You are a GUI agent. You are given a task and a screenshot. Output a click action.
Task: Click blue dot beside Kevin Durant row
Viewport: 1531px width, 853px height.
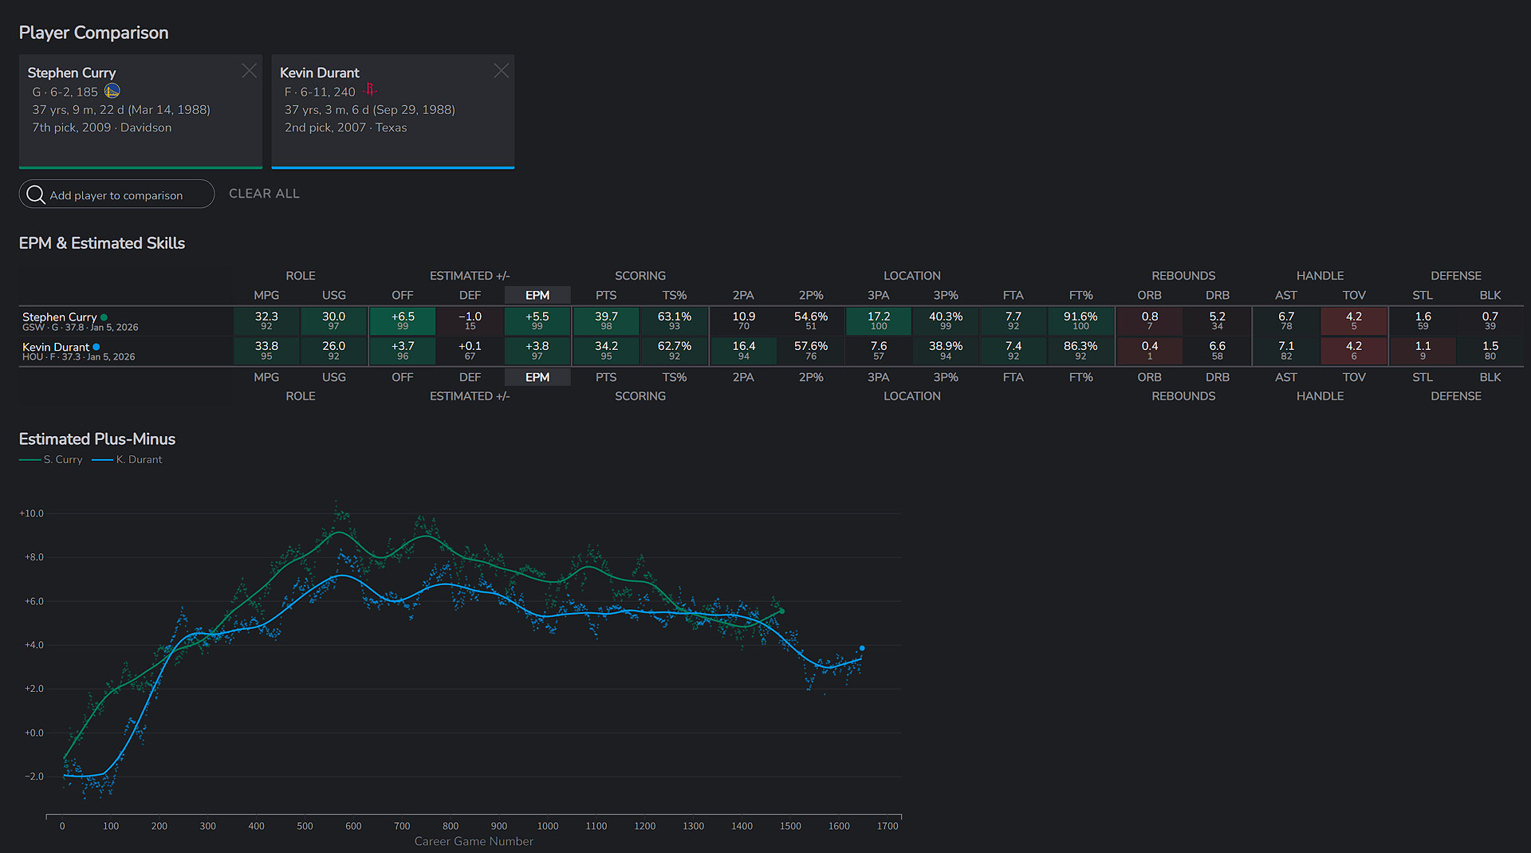tap(96, 347)
